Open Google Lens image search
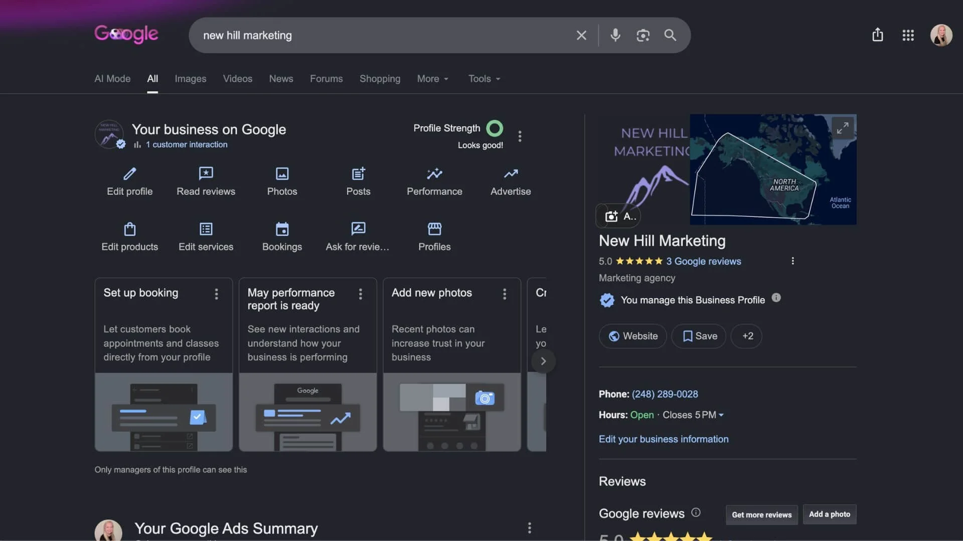This screenshot has height=541, width=963. point(643,35)
